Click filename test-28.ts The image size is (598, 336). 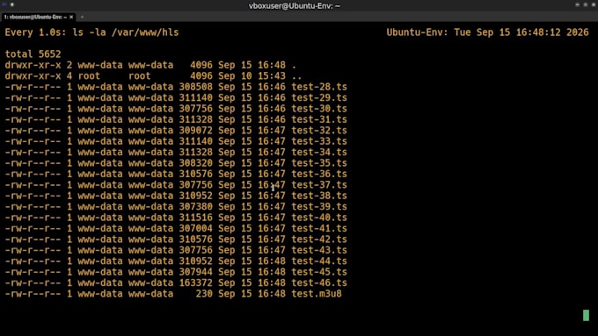click(x=319, y=87)
